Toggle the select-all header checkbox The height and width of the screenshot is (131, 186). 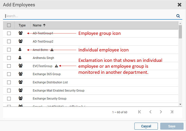tap(9, 25)
